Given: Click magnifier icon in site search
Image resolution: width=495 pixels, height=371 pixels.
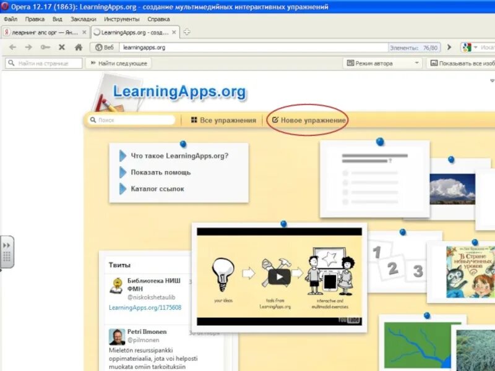Looking at the screenshot, I should [x=93, y=120].
